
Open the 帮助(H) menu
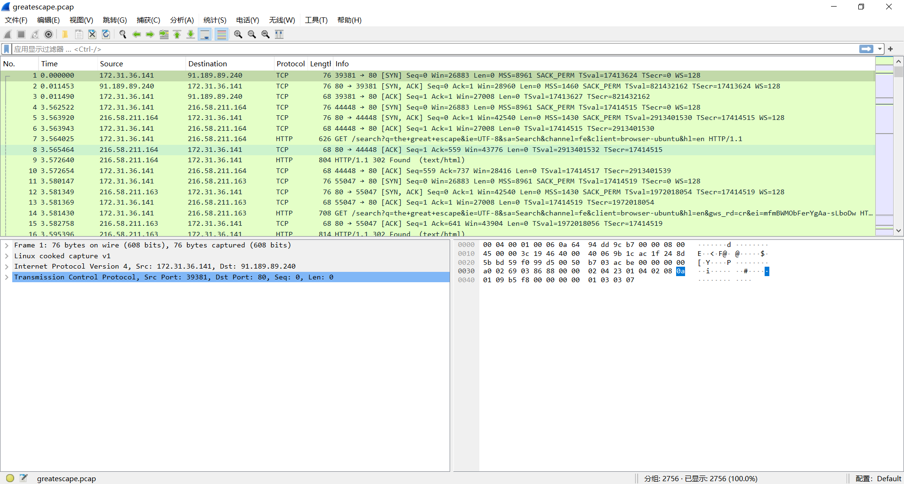[349, 20]
